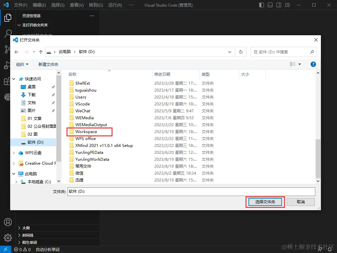Open the view options dropdown arrow

click(299, 64)
